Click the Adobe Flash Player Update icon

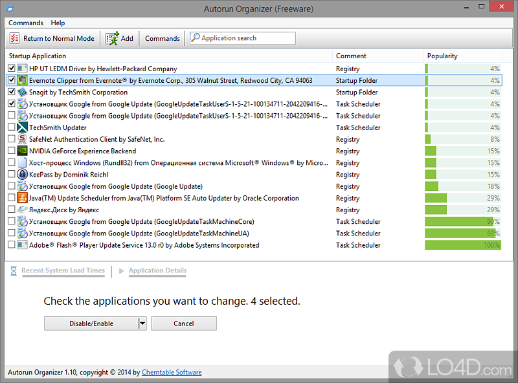click(x=23, y=245)
